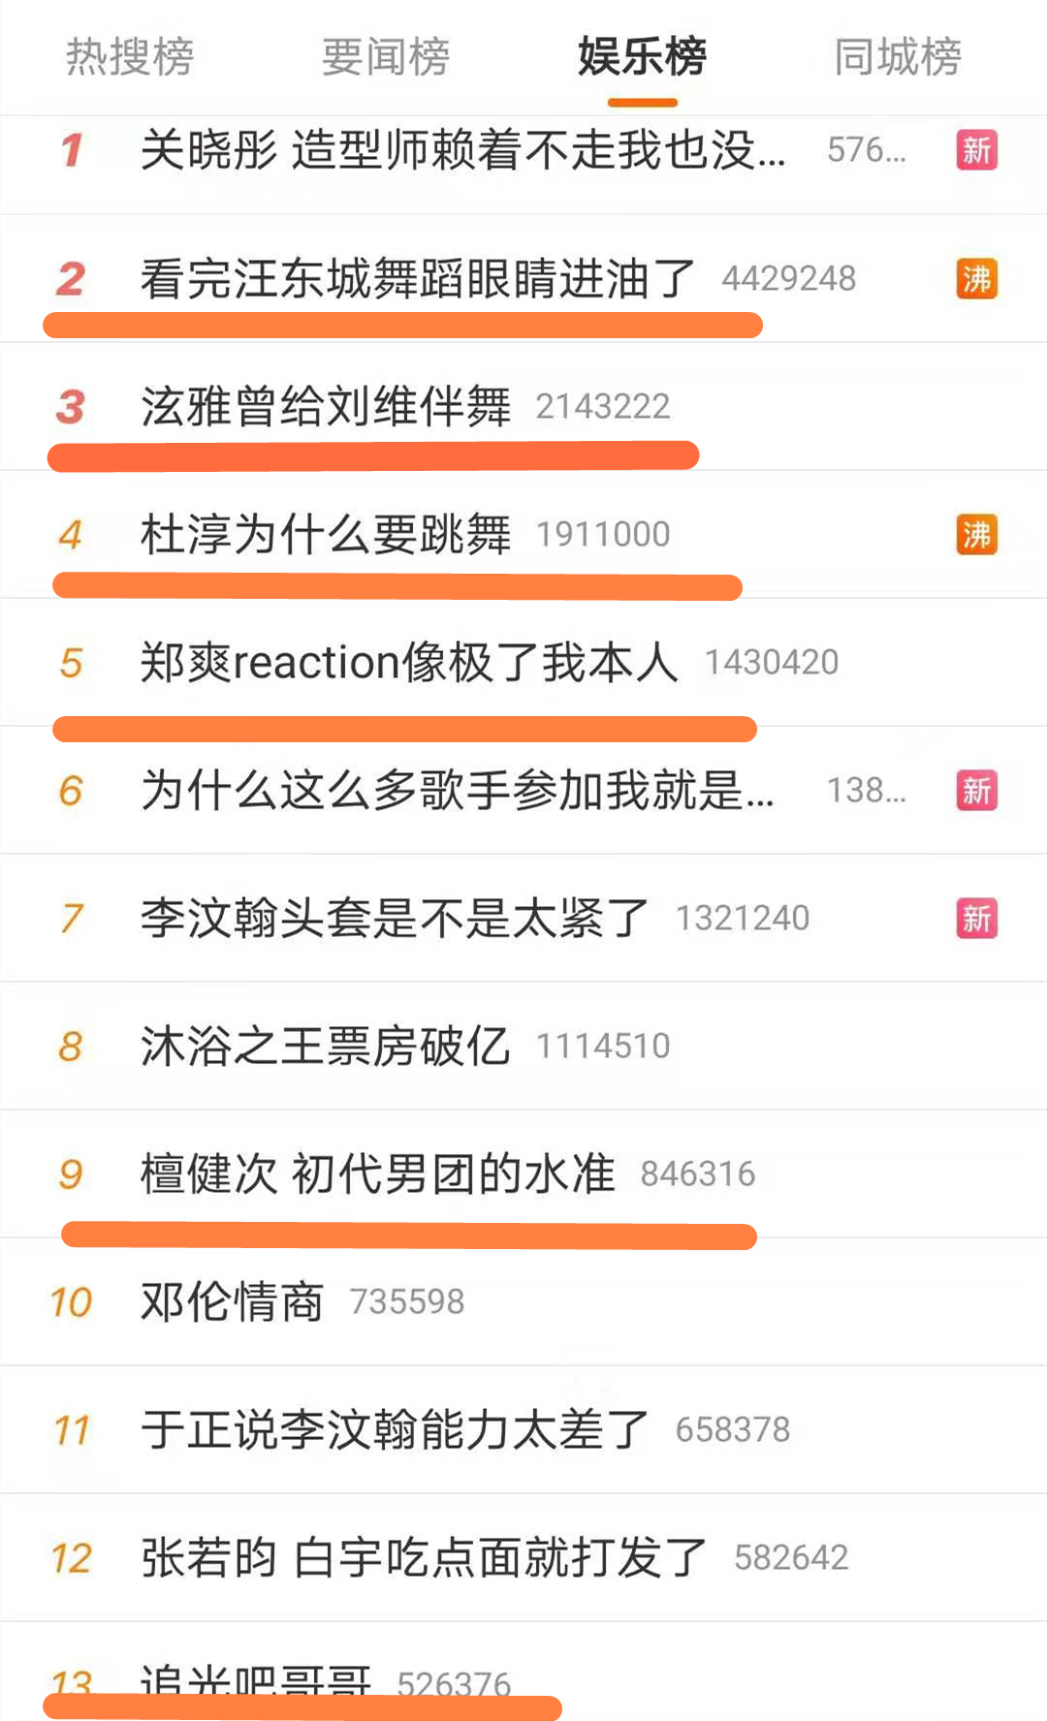Viewport: 1047px width, 1721px height.
Task: Open the 邓伦情商 topic
Action: (232, 1301)
